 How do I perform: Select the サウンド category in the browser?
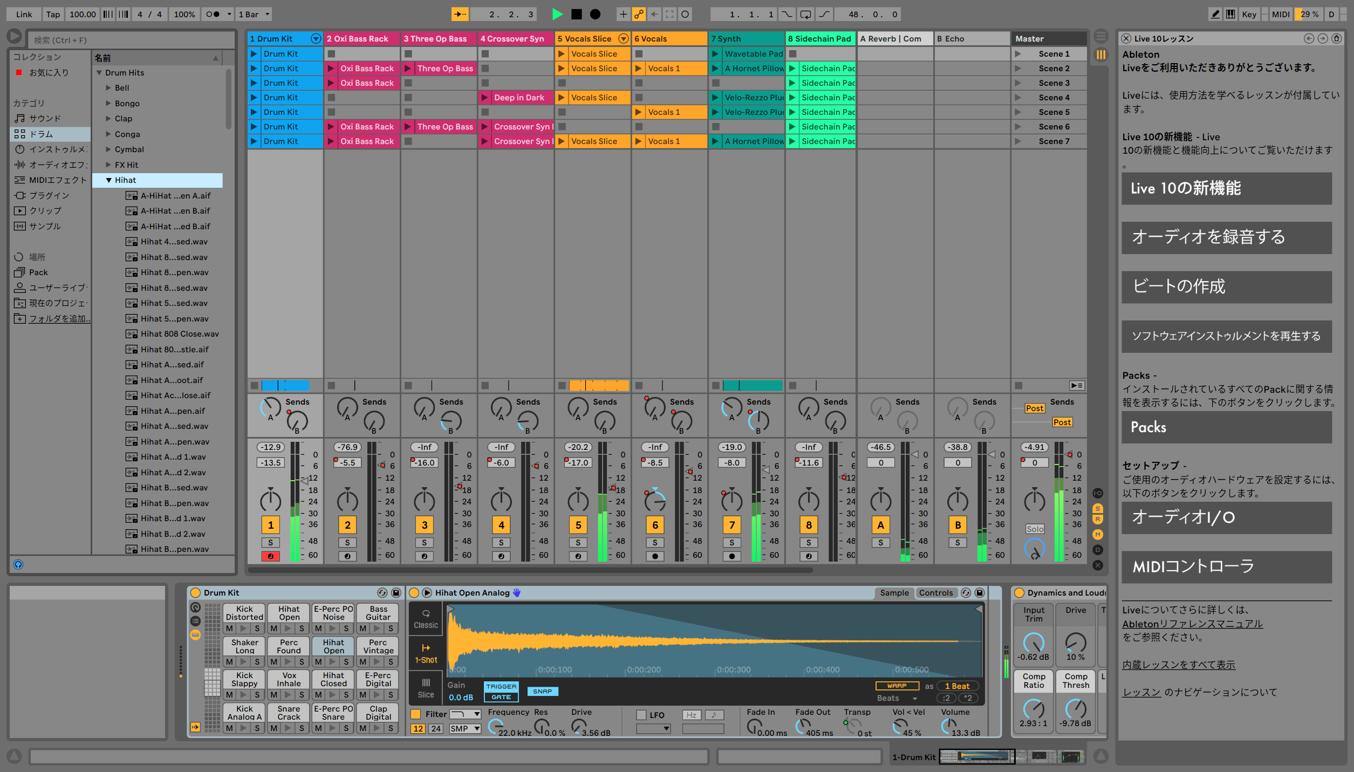tap(50, 118)
